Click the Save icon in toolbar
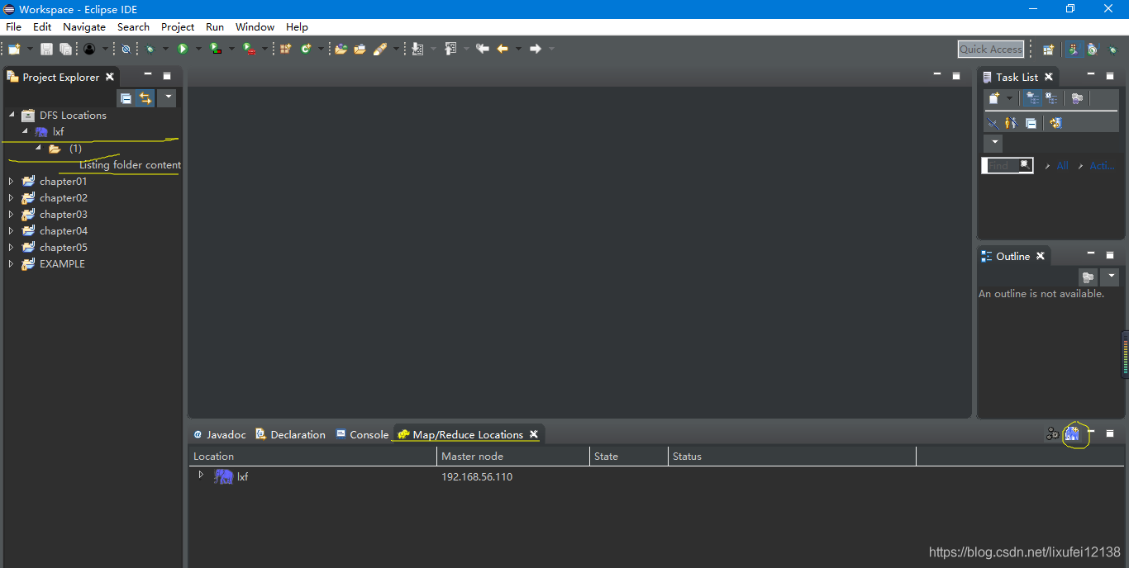This screenshot has width=1129, height=568. (x=46, y=49)
